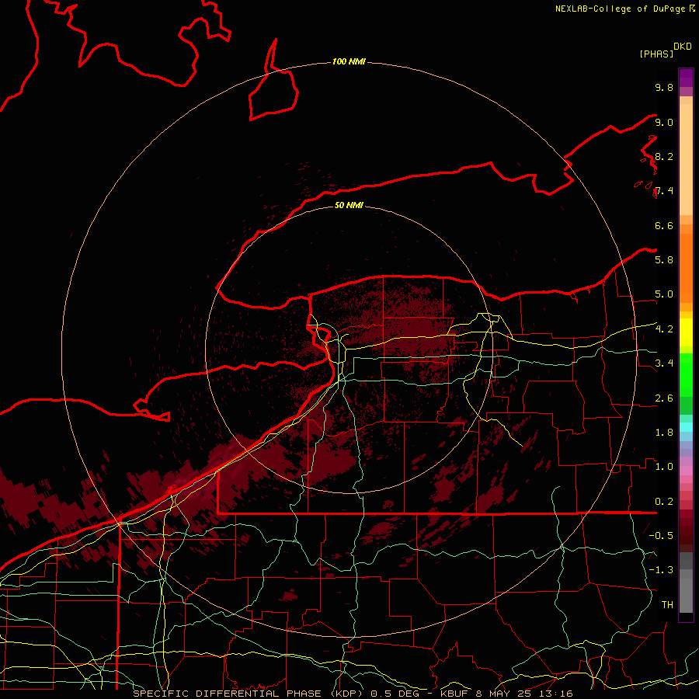Pick the orange segment of the color bar
This screenshot has width=699, height=699.
point(686,268)
